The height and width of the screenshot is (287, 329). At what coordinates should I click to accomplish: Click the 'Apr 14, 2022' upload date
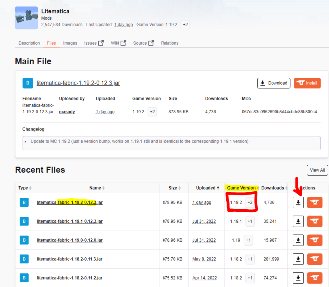204,278
